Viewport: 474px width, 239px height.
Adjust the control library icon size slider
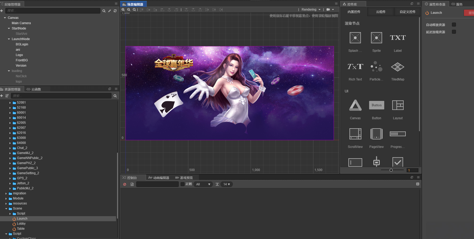(x=391, y=170)
